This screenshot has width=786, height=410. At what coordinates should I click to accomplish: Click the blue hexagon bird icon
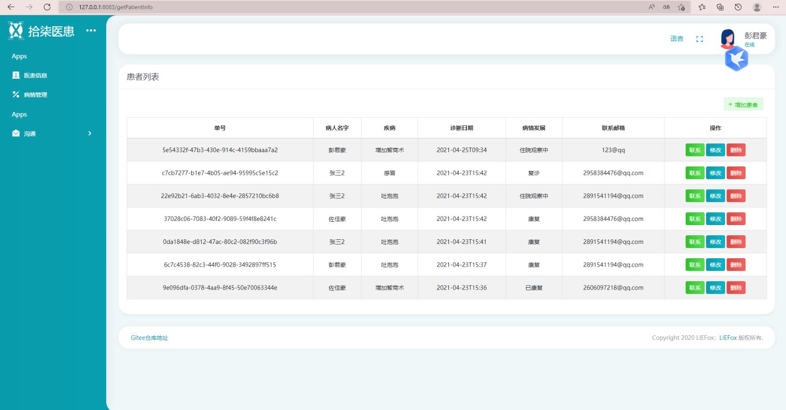736,59
